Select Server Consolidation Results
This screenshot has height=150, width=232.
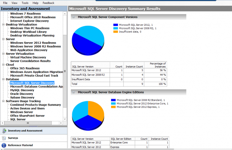point(30,61)
